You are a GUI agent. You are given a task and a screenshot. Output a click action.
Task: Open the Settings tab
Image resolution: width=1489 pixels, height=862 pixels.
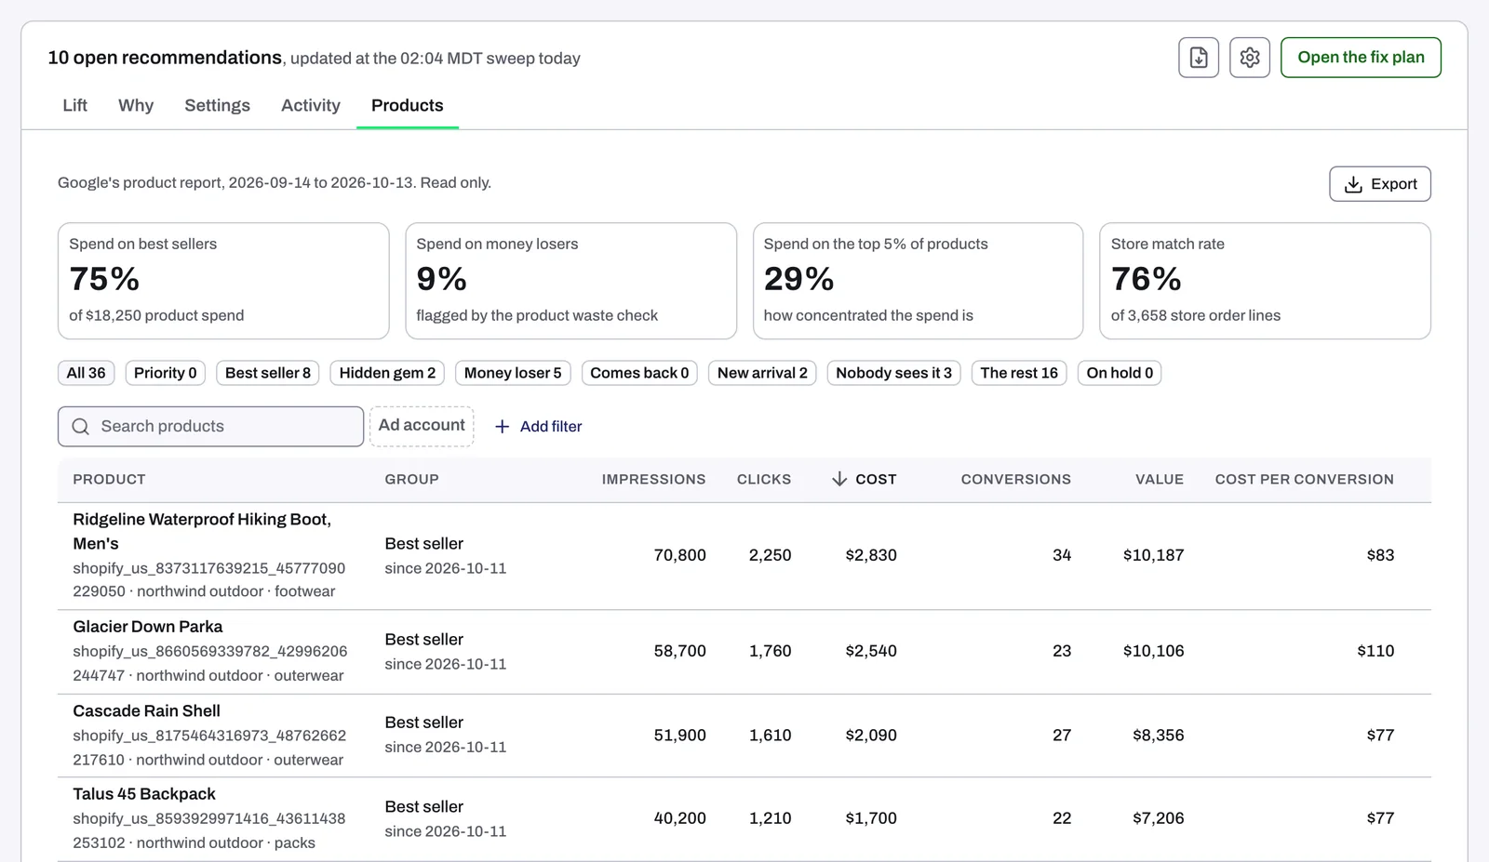point(217,105)
